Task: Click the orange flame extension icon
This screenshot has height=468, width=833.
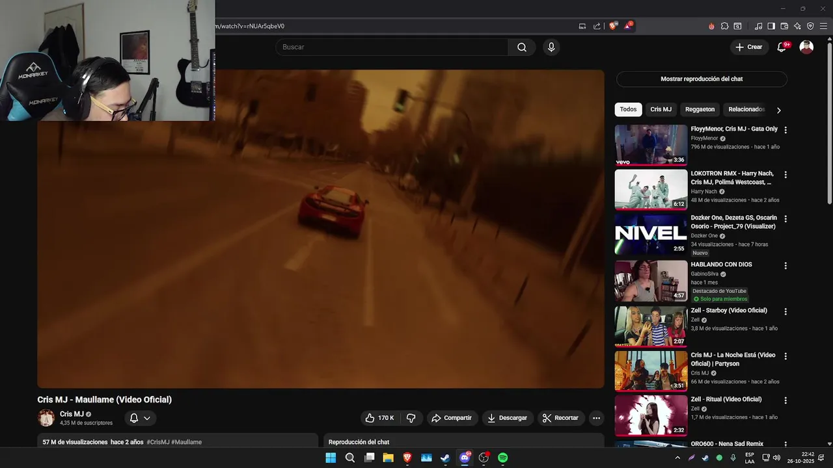Action: coord(711,26)
